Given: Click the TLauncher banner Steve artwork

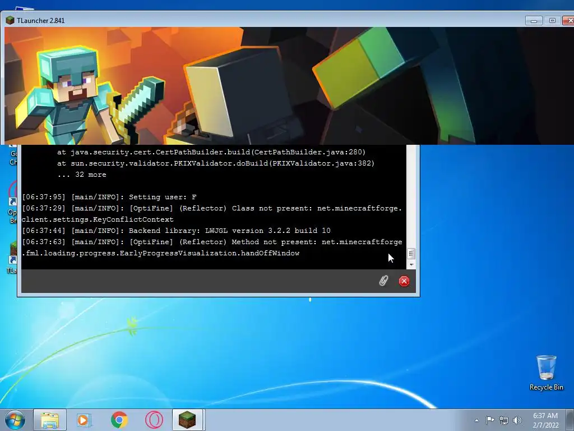Looking at the screenshot, I should pos(91,95).
